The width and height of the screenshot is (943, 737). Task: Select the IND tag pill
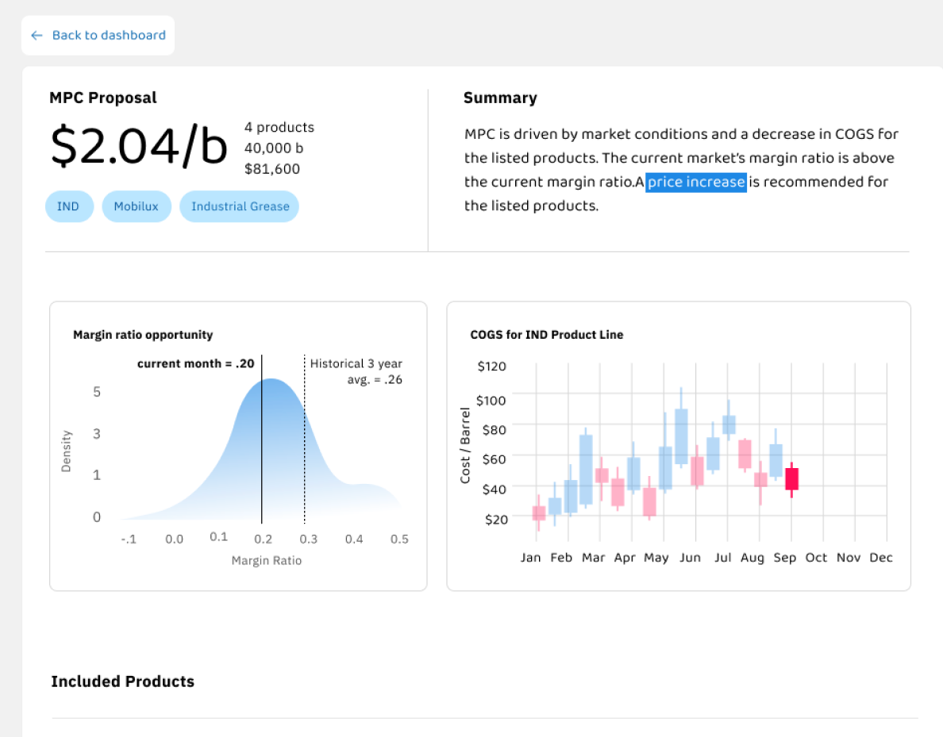pos(68,206)
